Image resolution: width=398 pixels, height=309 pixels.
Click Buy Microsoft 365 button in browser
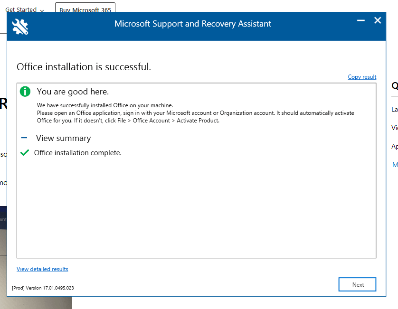click(85, 8)
